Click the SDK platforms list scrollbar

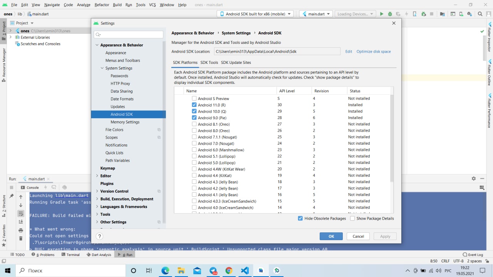tap(392, 138)
